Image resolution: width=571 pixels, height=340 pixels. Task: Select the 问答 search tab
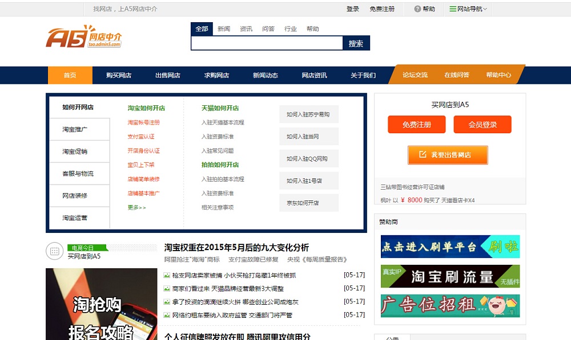(268, 28)
